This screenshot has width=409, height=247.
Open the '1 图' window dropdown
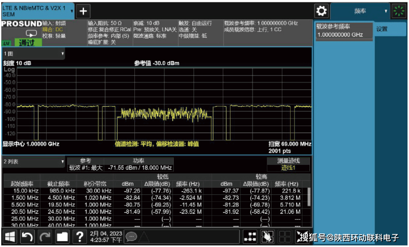point(34,54)
